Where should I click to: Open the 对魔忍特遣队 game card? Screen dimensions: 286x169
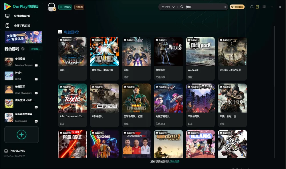(168, 105)
